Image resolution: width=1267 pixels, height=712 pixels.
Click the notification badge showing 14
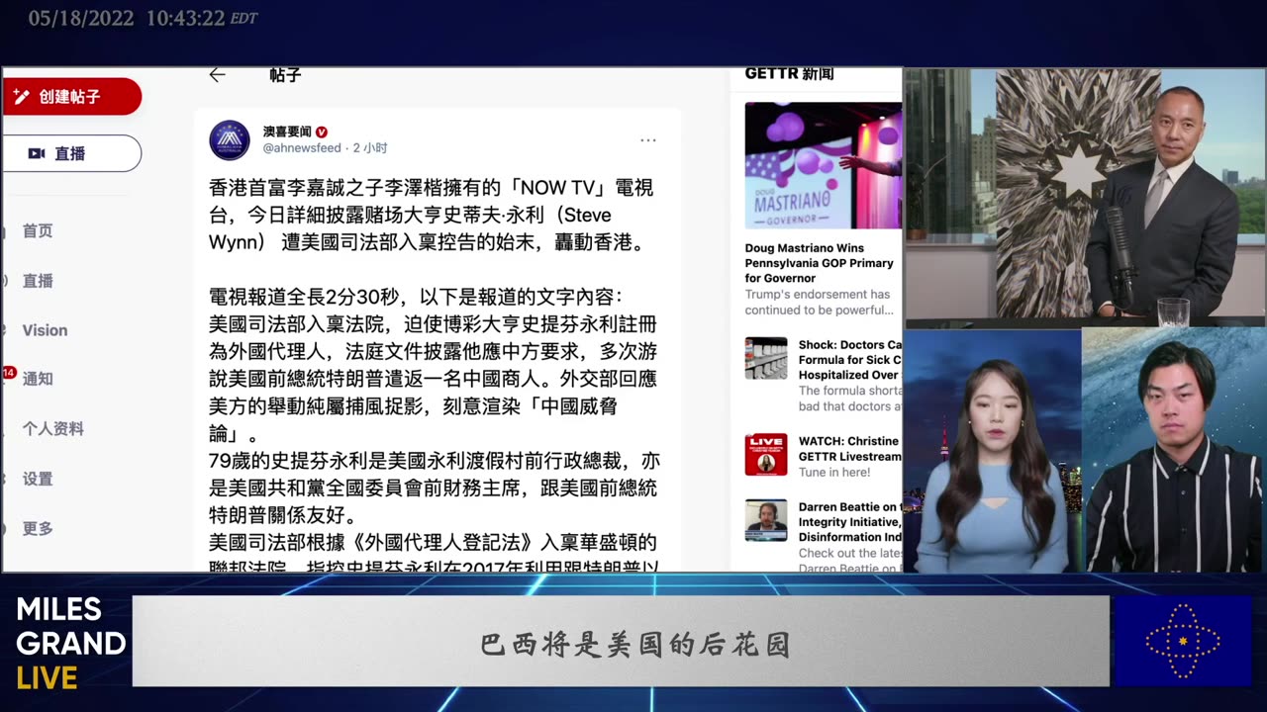9,373
